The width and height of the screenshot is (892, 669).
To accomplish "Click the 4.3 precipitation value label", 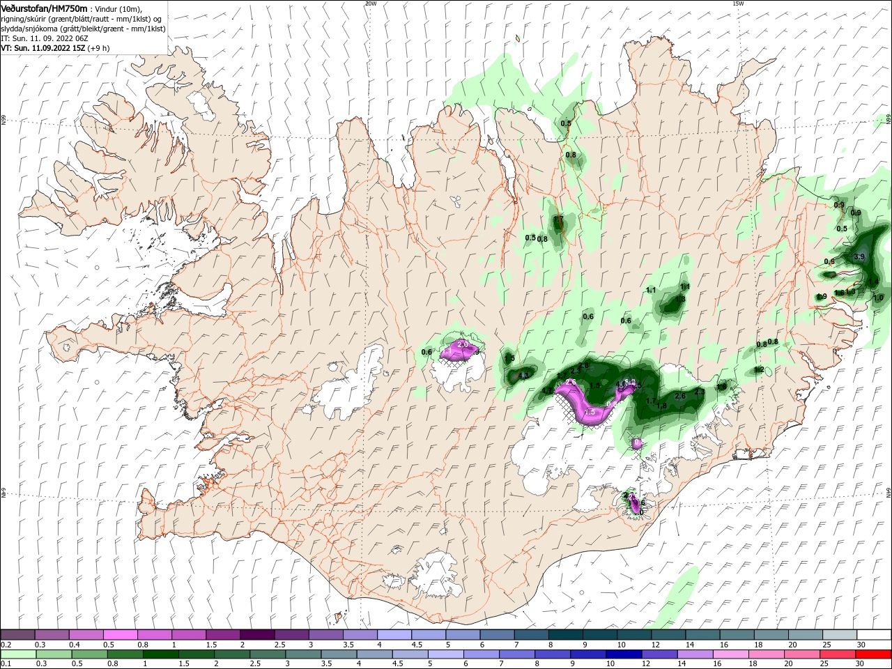I will pyautogui.click(x=524, y=376).
